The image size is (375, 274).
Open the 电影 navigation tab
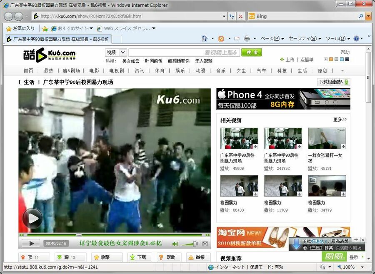[94, 71]
